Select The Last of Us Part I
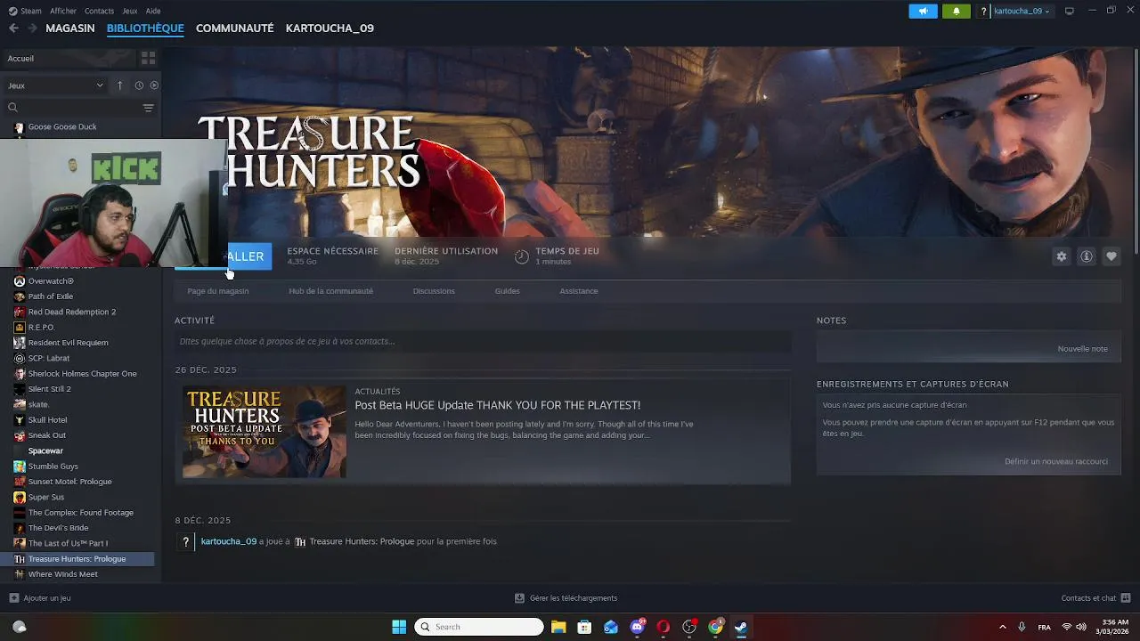1140x641 pixels. (x=68, y=543)
